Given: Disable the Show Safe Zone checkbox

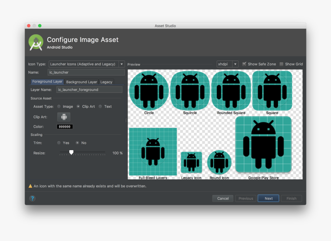Looking at the screenshot, I should click(x=244, y=64).
